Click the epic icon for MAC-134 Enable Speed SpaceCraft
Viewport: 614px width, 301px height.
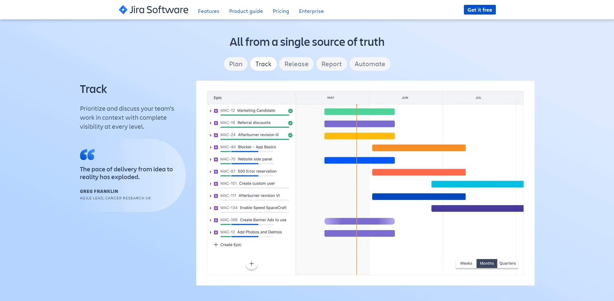[216, 208]
